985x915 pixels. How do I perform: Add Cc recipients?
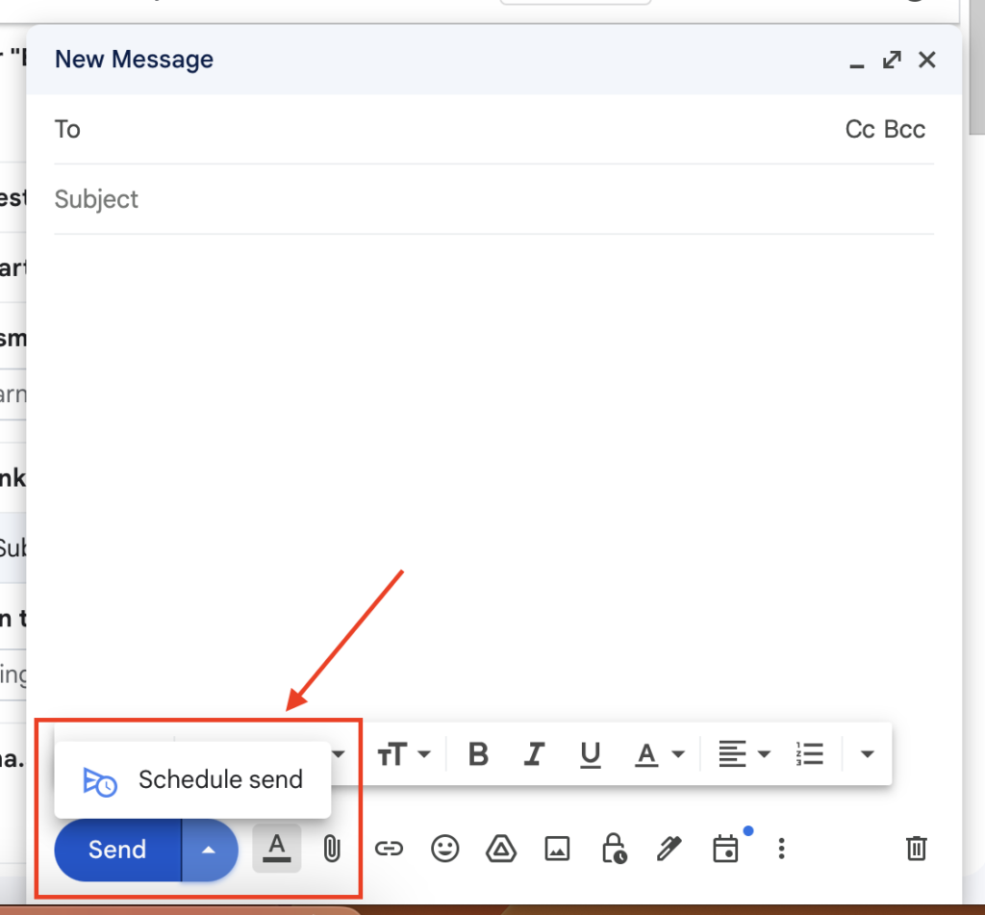point(859,130)
